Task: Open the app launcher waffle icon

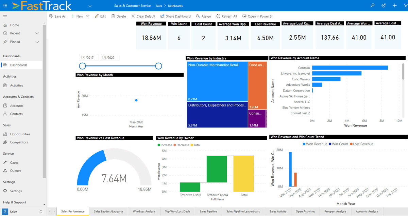Action: (x=5, y=6)
